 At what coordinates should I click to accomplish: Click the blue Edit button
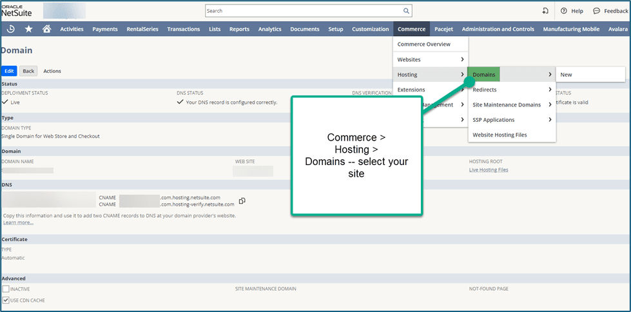pos(9,71)
